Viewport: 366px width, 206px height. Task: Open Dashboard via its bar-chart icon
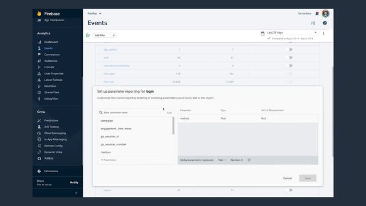39,42
